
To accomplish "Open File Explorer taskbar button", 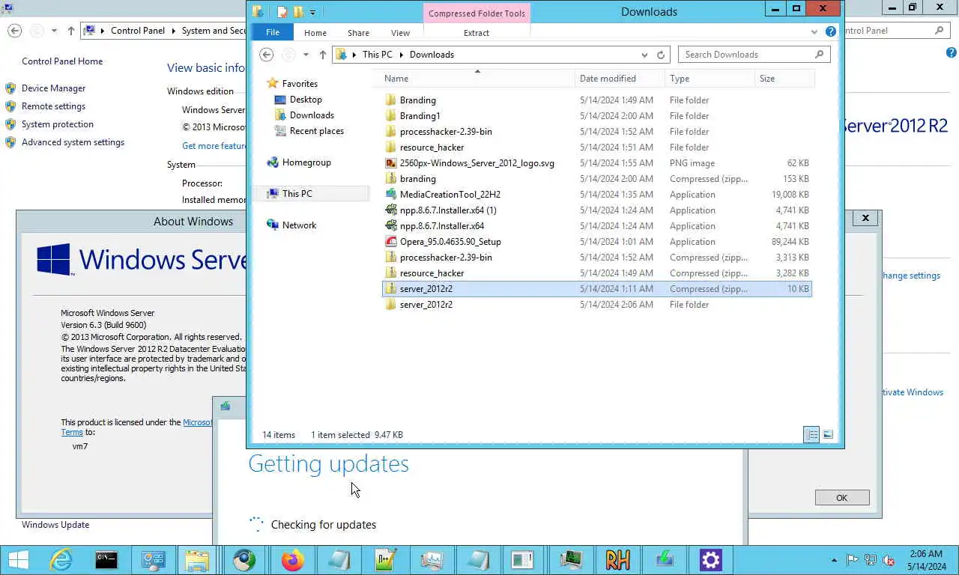I will point(197,560).
